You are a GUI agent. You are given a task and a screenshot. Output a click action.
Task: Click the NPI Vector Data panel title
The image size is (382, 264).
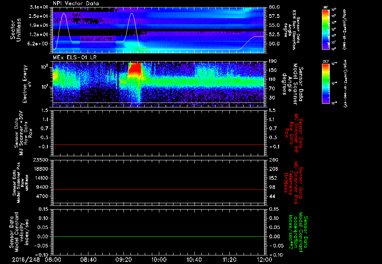pyautogui.click(x=76, y=3)
